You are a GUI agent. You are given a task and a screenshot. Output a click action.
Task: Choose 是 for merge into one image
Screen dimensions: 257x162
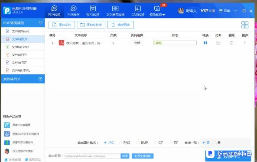pos(217,143)
